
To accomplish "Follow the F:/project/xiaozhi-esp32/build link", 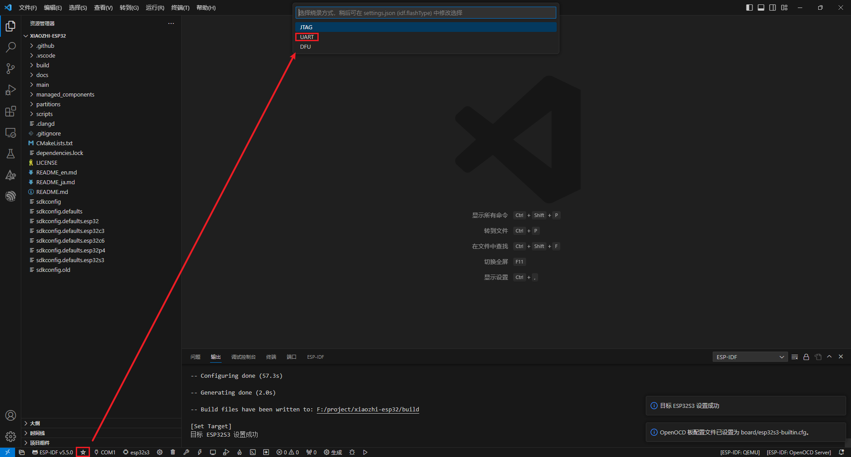I will (367, 409).
